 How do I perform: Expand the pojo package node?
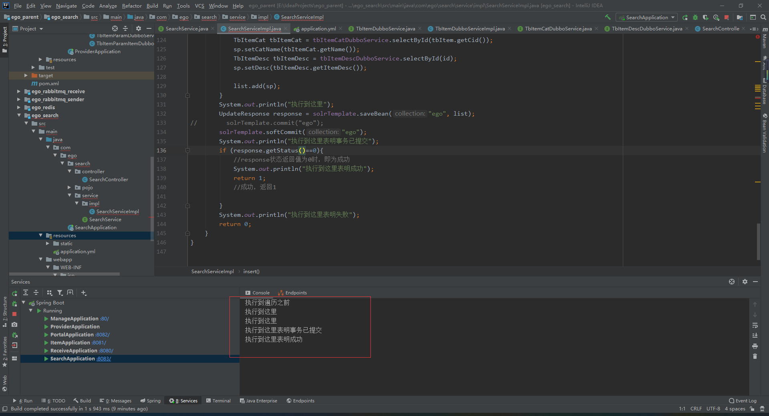(x=69, y=187)
